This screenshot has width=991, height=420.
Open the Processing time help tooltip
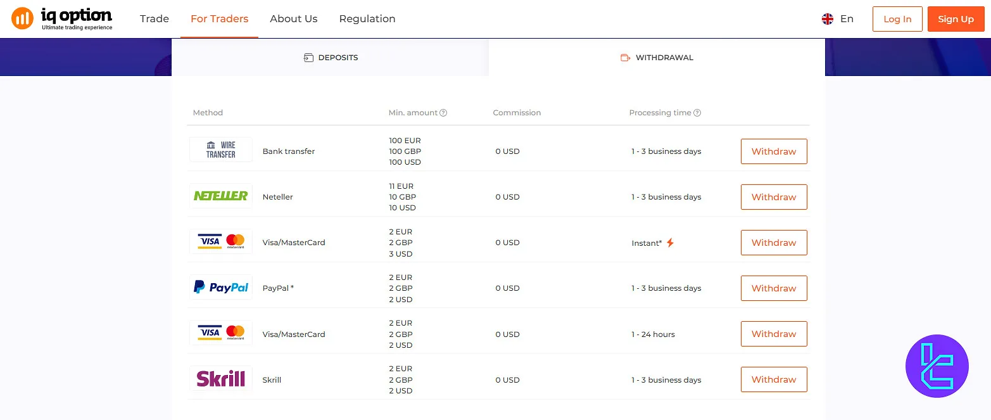coord(697,112)
